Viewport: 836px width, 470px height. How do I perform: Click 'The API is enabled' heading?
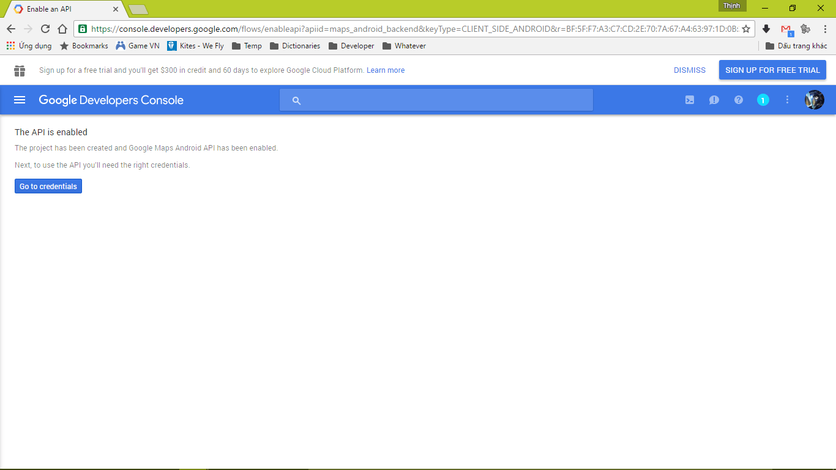(51, 132)
